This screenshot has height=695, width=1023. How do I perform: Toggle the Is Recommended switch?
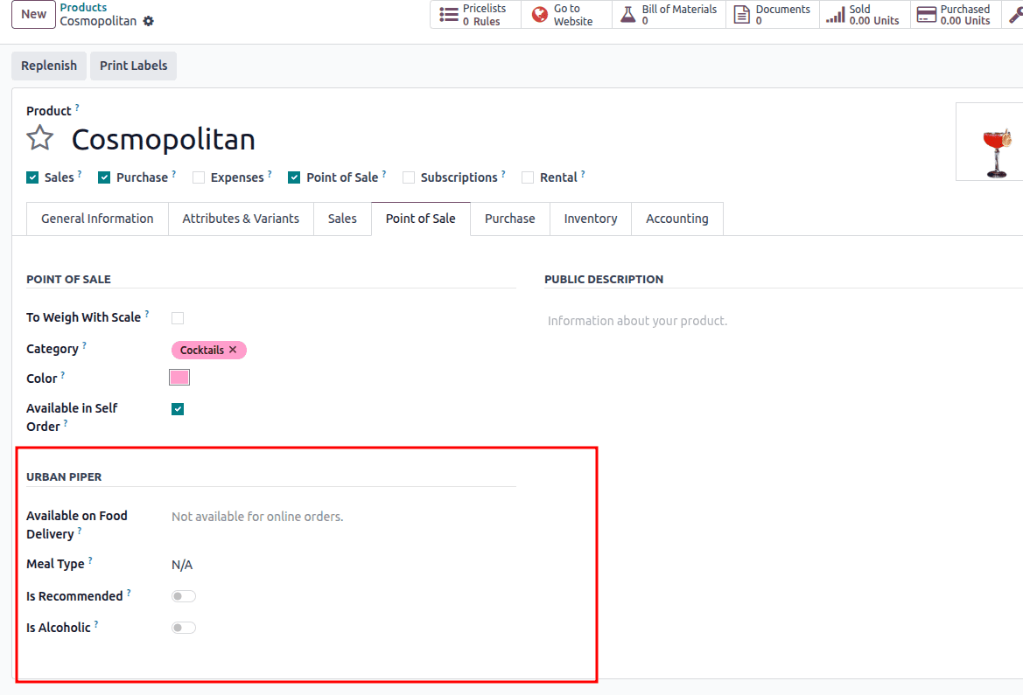click(x=183, y=595)
